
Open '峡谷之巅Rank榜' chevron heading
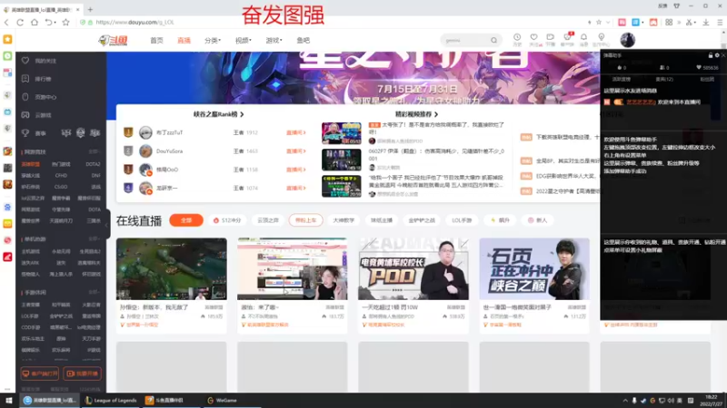click(x=218, y=114)
